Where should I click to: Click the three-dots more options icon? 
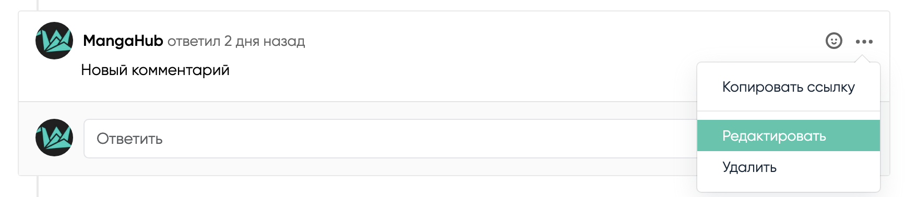(x=864, y=42)
